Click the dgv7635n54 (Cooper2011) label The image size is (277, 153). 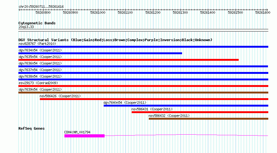(x=40, y=57)
